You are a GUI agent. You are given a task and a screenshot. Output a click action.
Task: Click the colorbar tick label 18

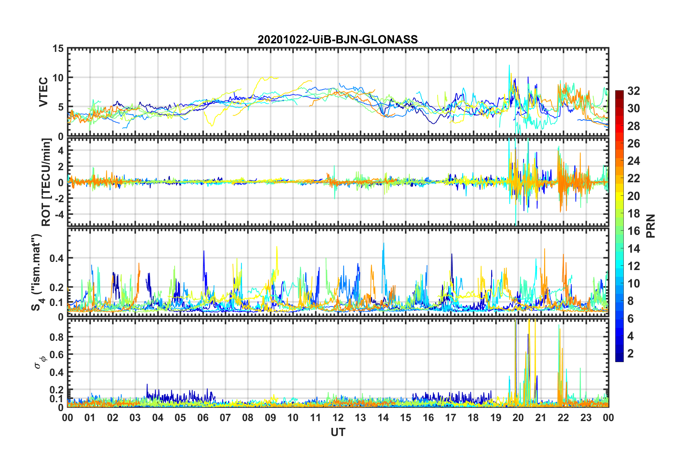[633, 214]
